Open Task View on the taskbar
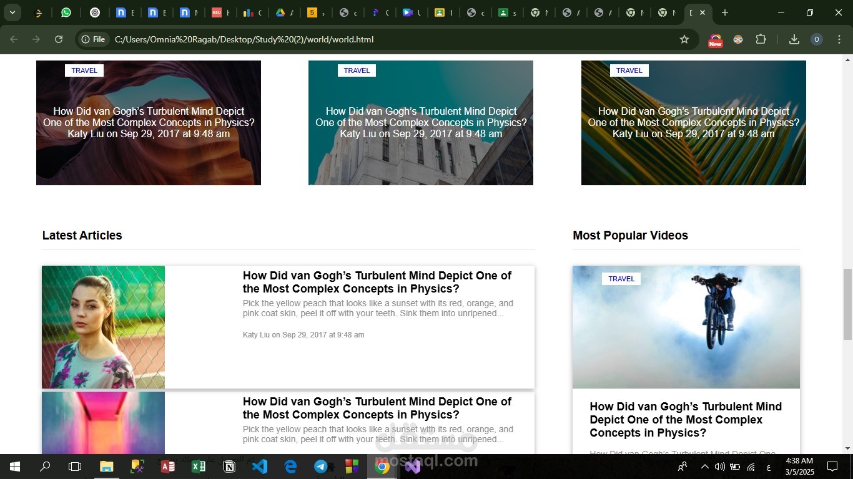Screen dimensions: 853x479 [75, 467]
